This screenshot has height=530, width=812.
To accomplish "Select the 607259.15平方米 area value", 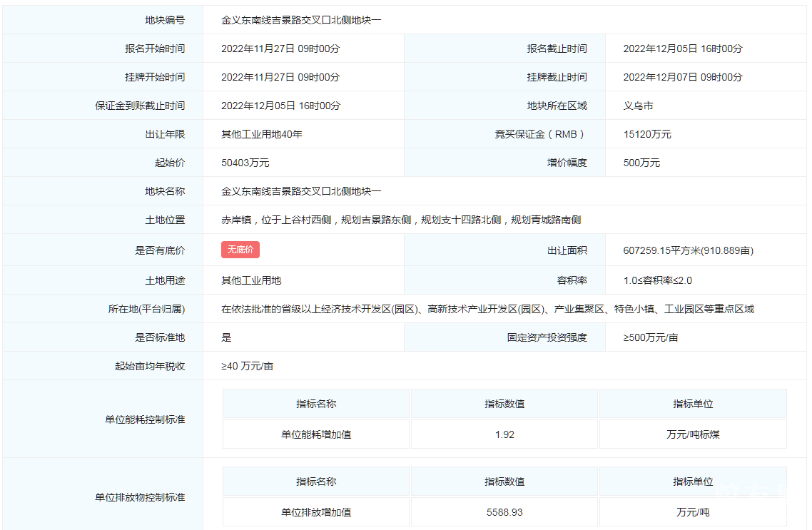I will (688, 250).
